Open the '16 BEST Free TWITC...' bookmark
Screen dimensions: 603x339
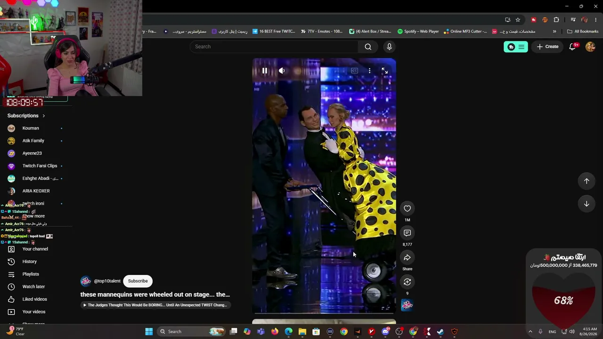point(274,32)
